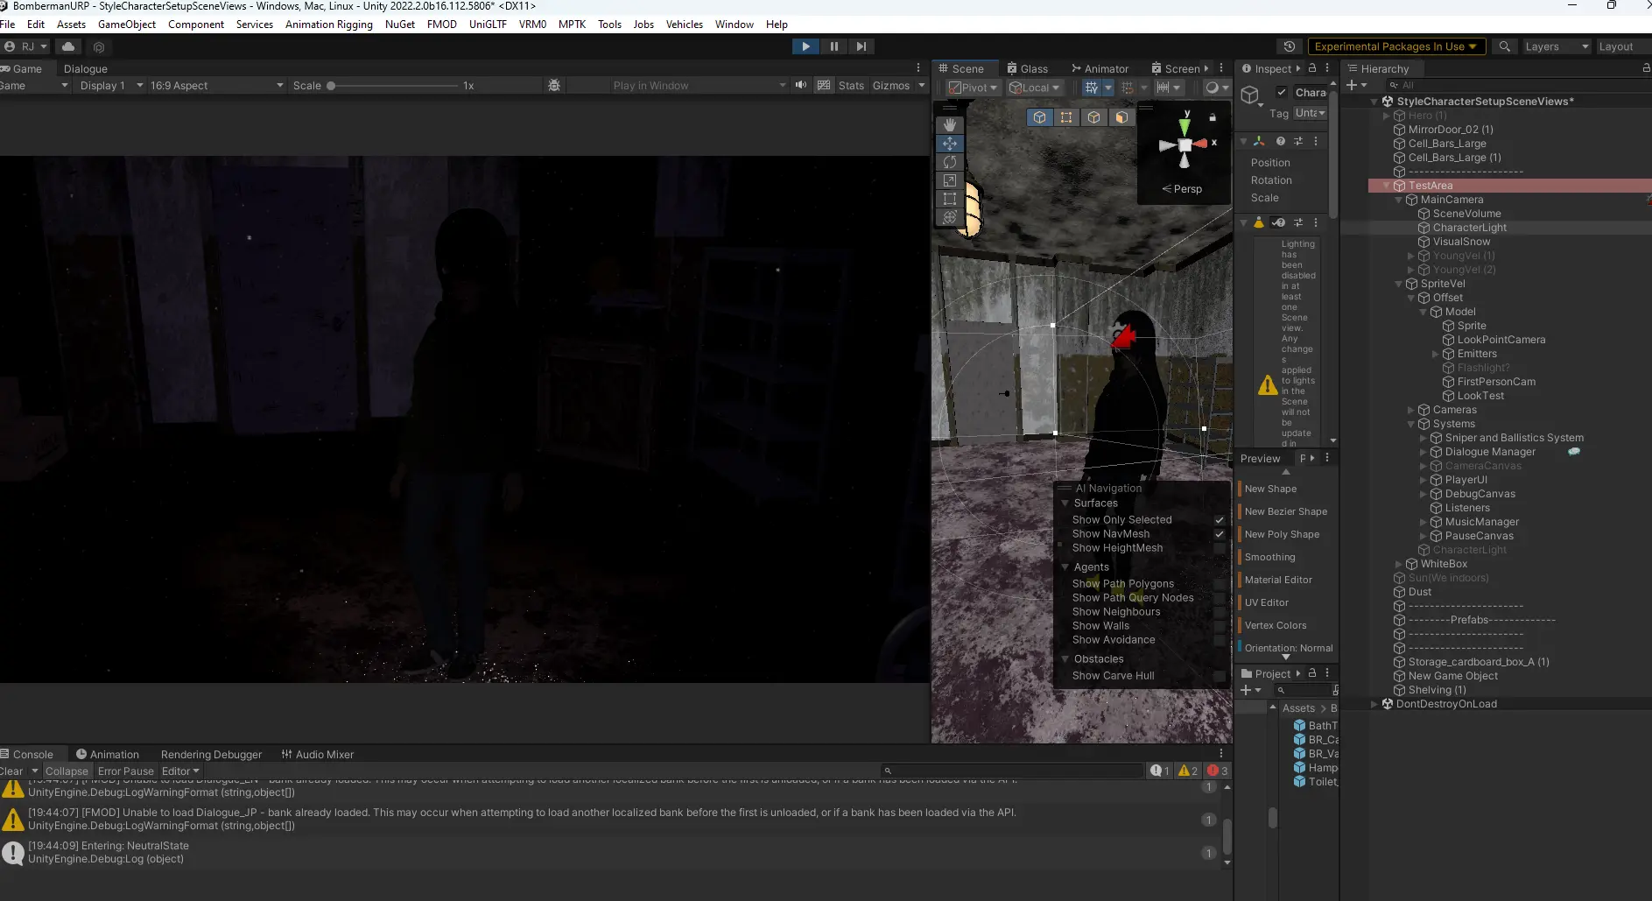Enable Show HeightMesh checkbox
The width and height of the screenshot is (1652, 901).
(1219, 548)
